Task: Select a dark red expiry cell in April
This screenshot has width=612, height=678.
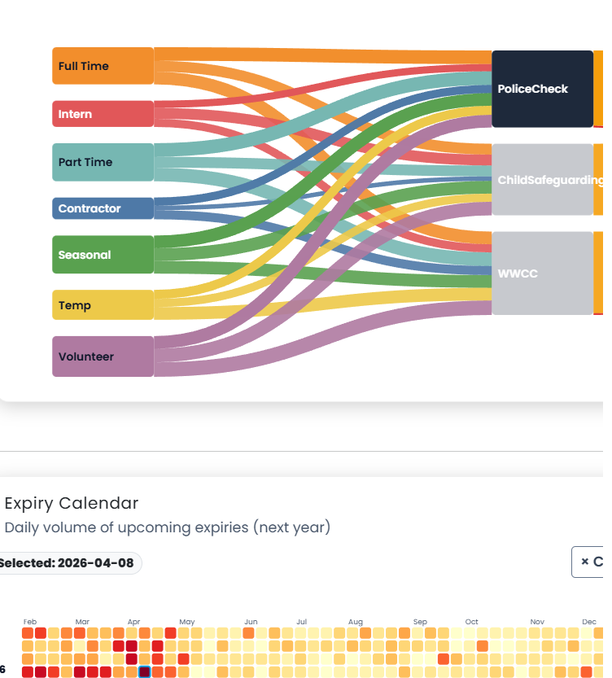Action: click(130, 645)
